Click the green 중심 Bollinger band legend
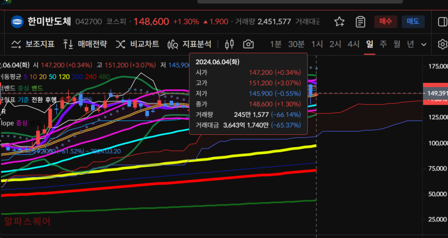Viewport: 448px width, 238px height. point(23,88)
